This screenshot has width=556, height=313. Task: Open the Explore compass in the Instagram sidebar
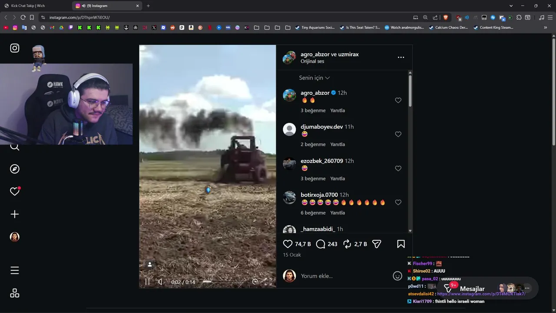coord(15,169)
